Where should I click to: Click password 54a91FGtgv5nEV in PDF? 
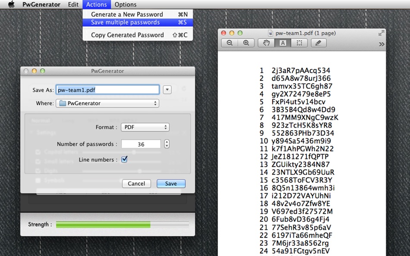[300, 251]
